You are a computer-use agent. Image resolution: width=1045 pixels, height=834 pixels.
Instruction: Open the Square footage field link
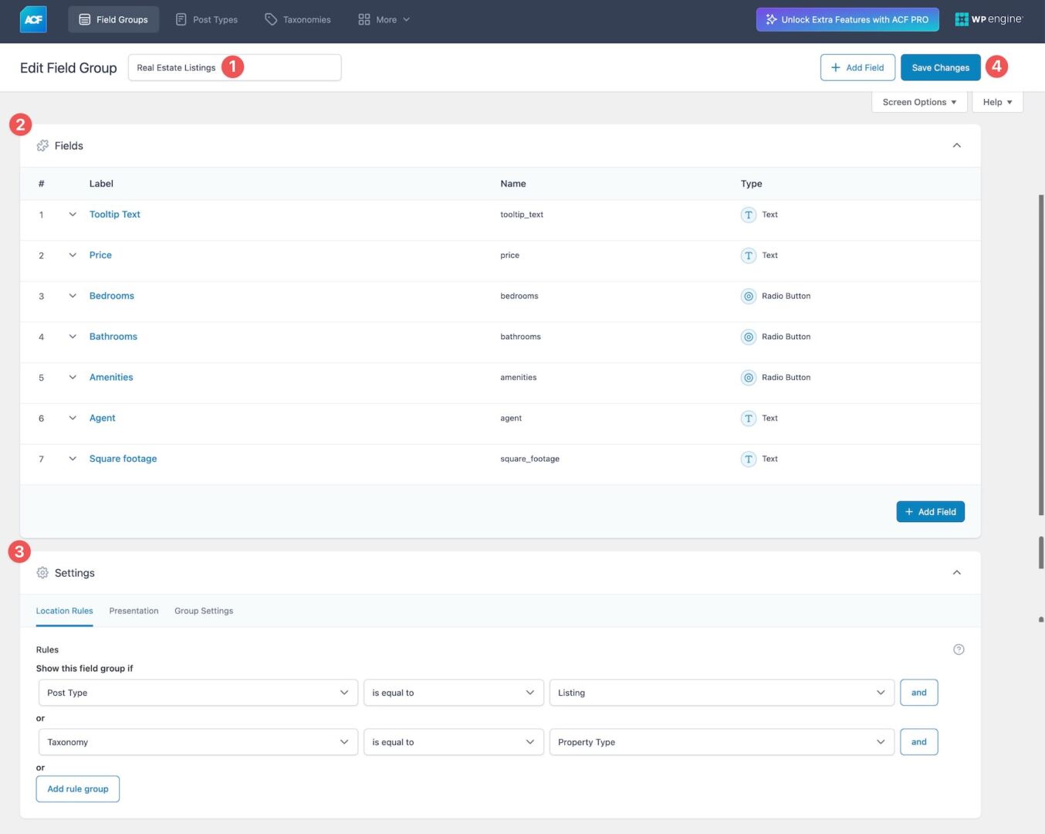point(123,459)
